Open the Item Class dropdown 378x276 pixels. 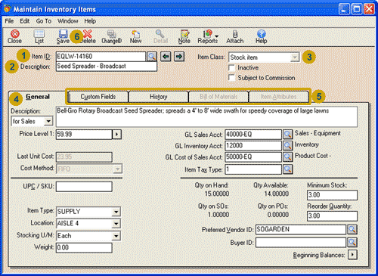pos(295,57)
